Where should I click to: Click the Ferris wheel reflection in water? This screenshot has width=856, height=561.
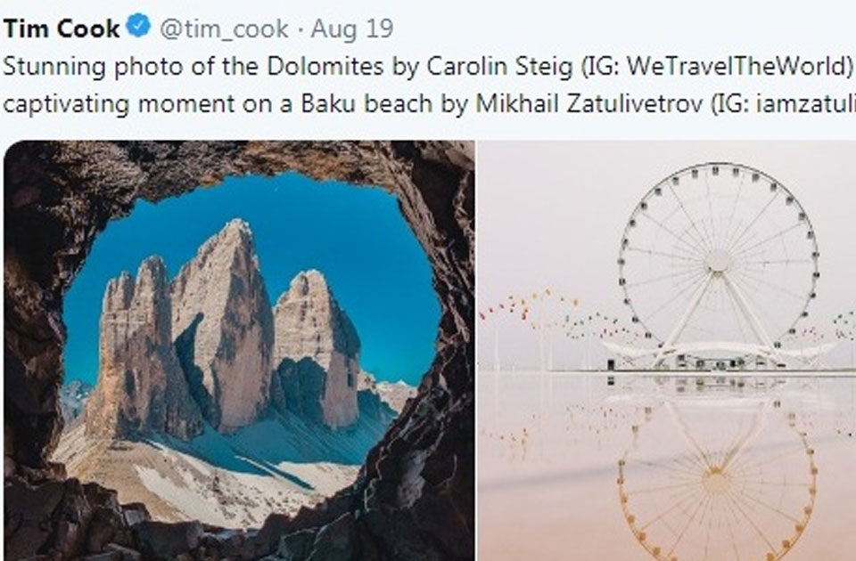click(716, 475)
